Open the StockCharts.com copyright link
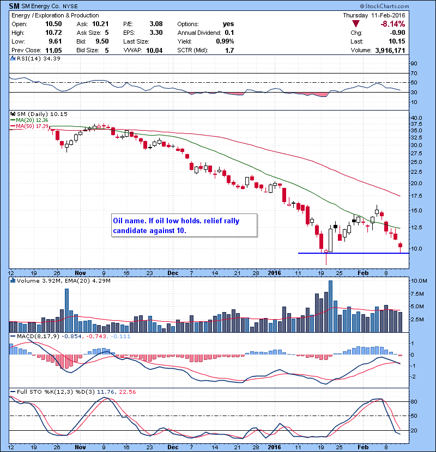The height and width of the screenshot is (452, 436). click(384, 6)
